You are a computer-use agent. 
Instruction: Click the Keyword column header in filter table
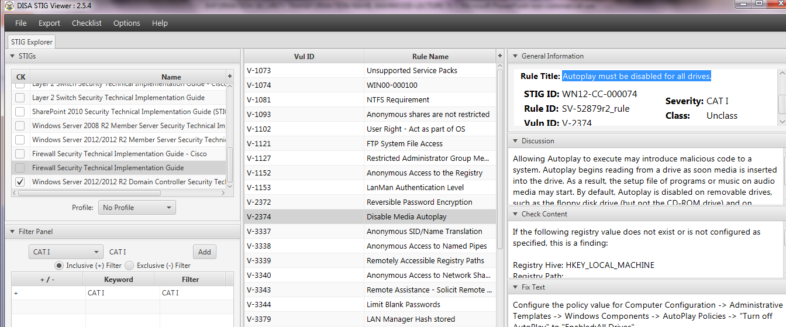point(119,280)
